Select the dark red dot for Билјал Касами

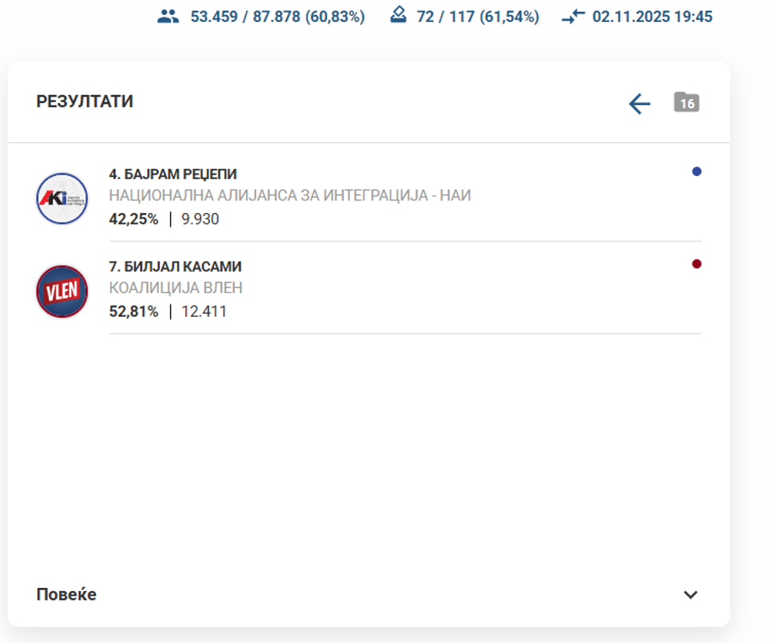[696, 264]
